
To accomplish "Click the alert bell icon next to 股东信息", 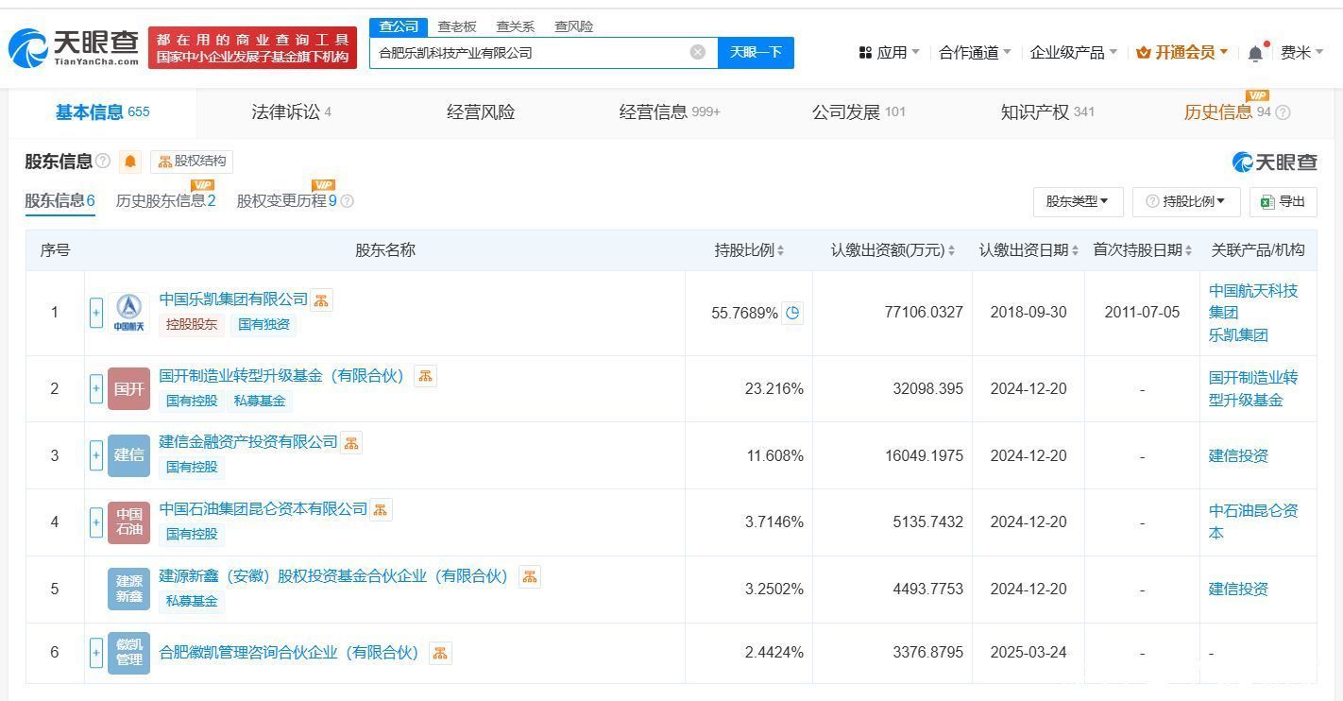I will pyautogui.click(x=130, y=162).
